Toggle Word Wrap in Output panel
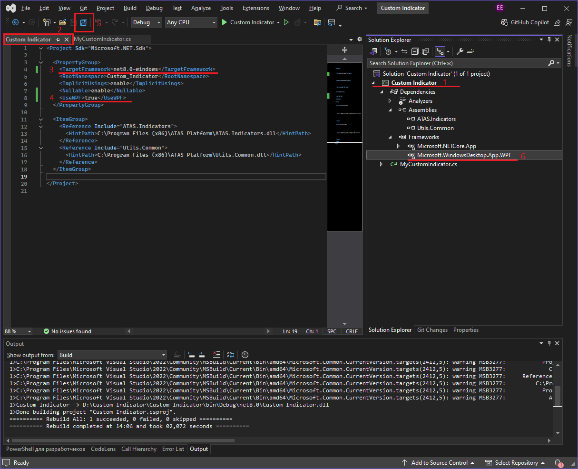Viewport: 578px width, 469px height. pyautogui.click(x=231, y=355)
